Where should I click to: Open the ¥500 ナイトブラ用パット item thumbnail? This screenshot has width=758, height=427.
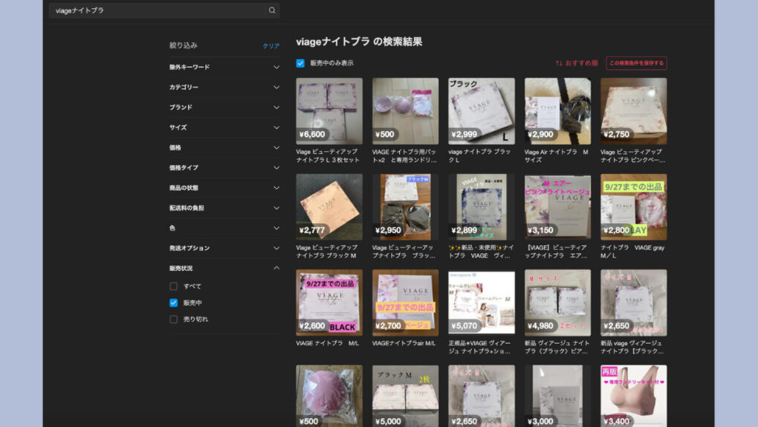(405, 111)
